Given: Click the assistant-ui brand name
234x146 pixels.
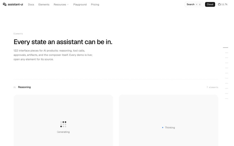Looking at the screenshot, I should coord(15,4).
